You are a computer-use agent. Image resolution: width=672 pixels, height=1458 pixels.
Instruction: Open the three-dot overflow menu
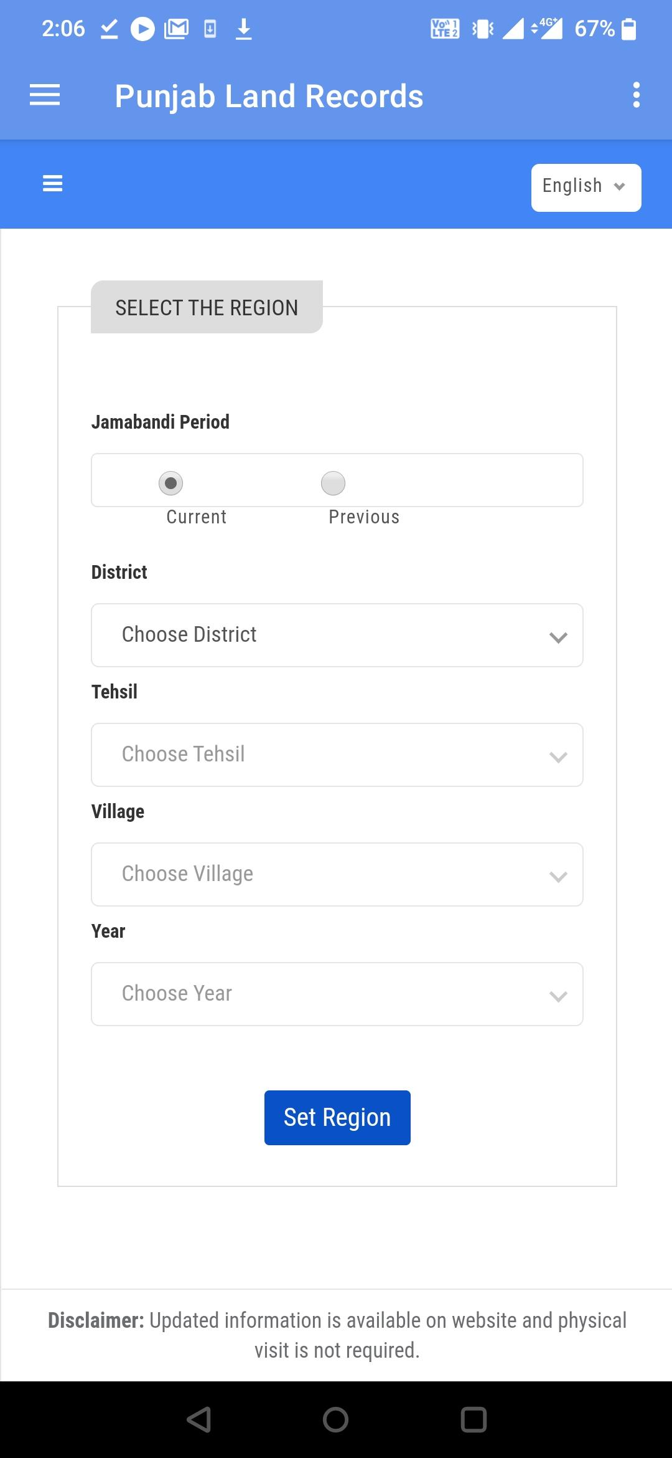[x=636, y=95]
